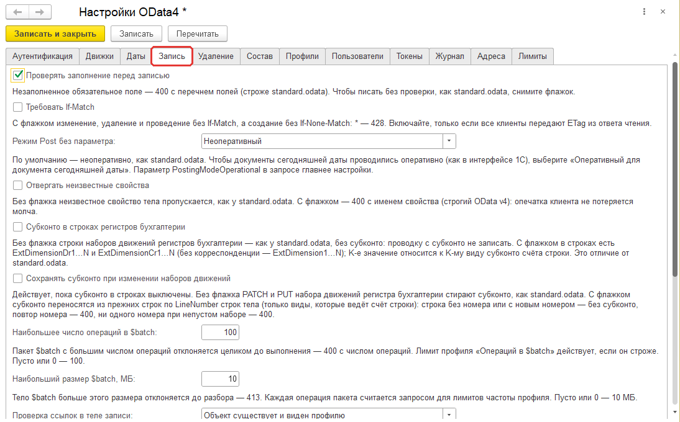
Task: Click the label Режим Post без параметра
Action: coord(64,141)
